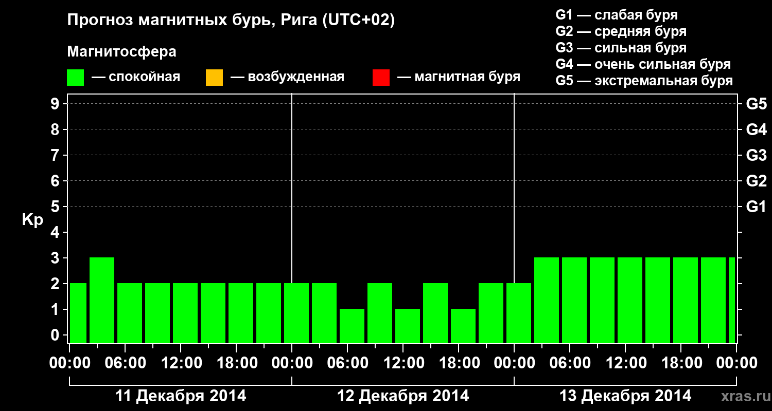The width and height of the screenshot is (772, 411).
Task: Click the '18:00' time label for 12 Декабря
Action: [459, 363]
